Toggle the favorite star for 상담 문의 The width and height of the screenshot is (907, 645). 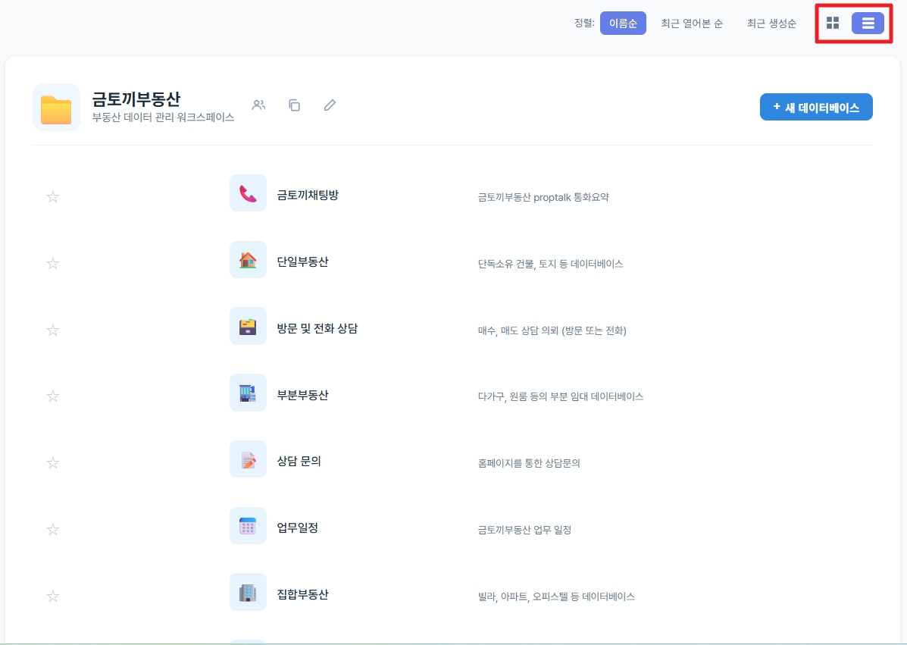click(52, 462)
